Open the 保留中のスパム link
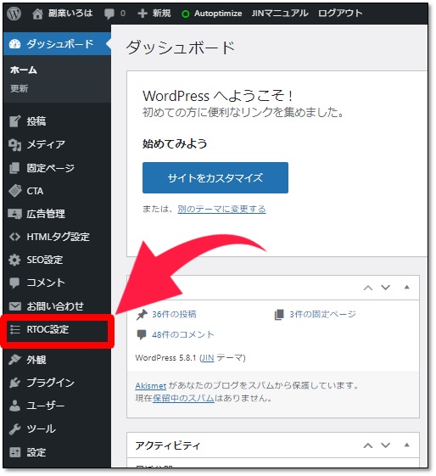The width and height of the screenshot is (436, 476). coord(183,398)
